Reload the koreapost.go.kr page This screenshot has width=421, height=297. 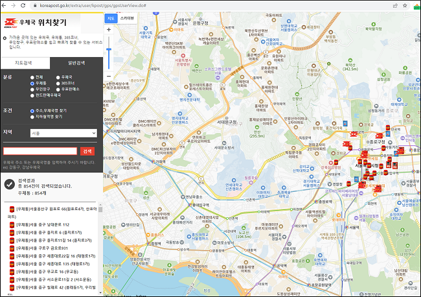pos(23,5)
